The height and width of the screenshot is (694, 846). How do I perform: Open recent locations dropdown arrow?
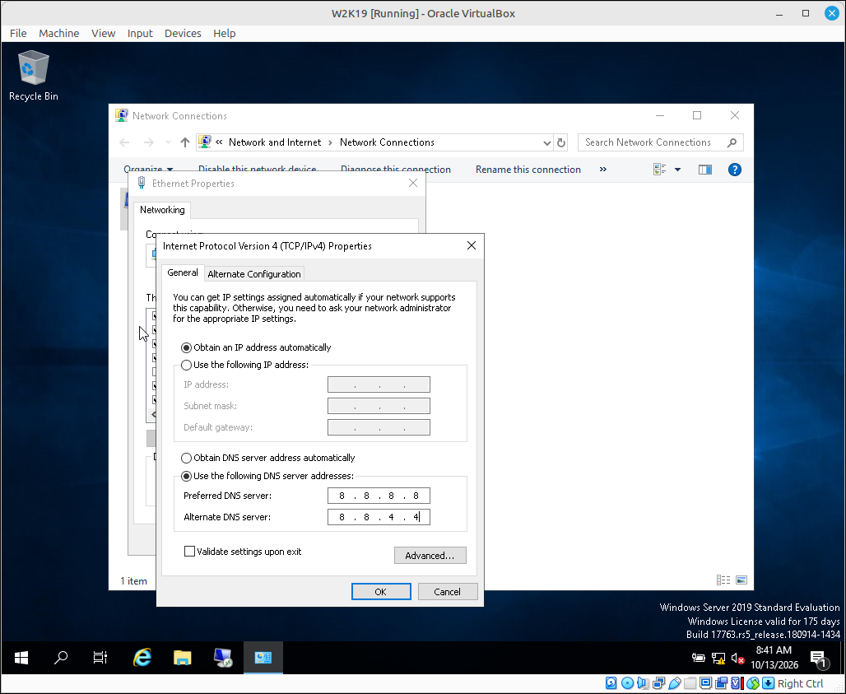pos(168,142)
